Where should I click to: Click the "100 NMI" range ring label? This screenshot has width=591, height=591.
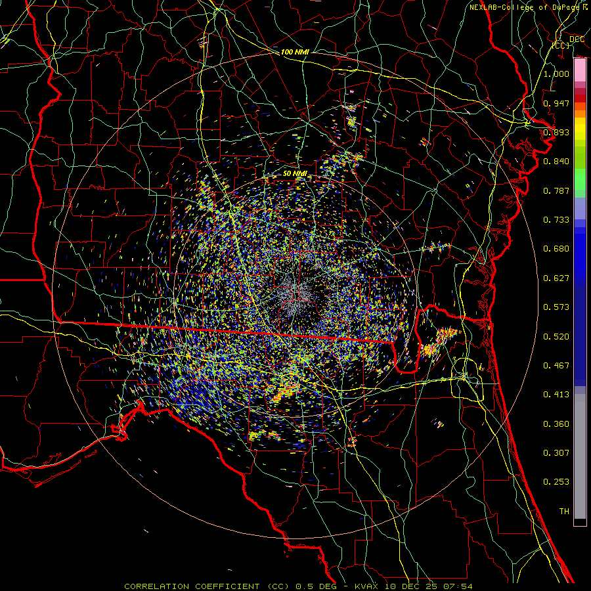(x=295, y=52)
